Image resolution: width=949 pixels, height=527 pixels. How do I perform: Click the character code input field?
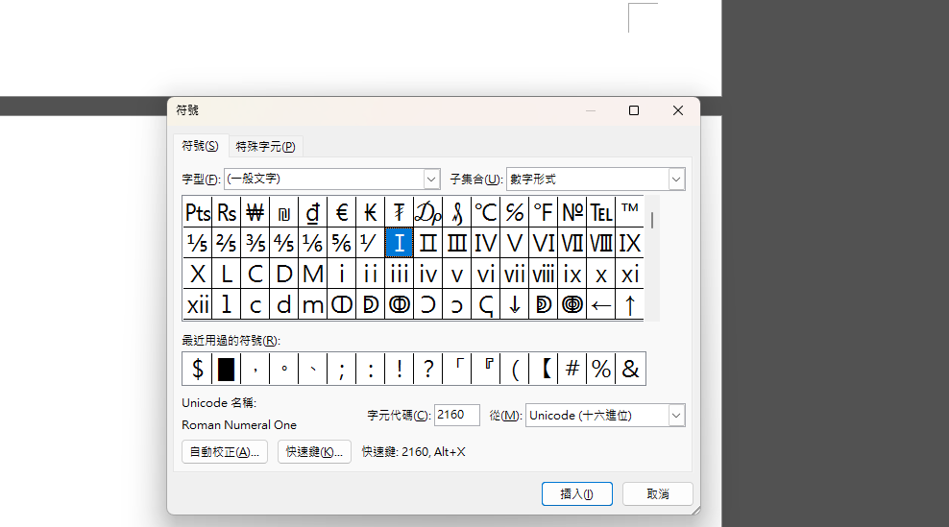pyautogui.click(x=456, y=416)
